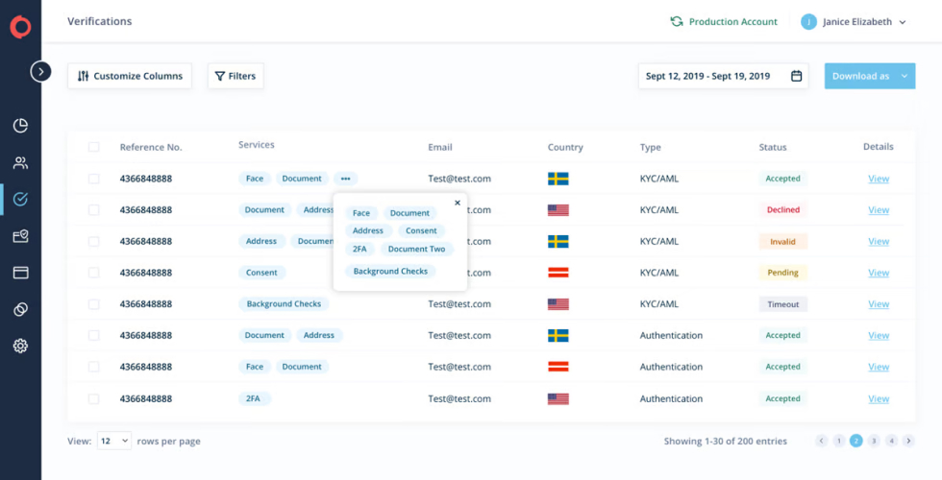
Task: Sort by the Status column header
Action: tap(773, 147)
